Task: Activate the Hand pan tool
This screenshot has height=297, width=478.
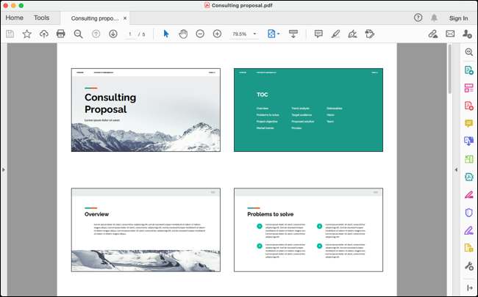Action: (183, 34)
